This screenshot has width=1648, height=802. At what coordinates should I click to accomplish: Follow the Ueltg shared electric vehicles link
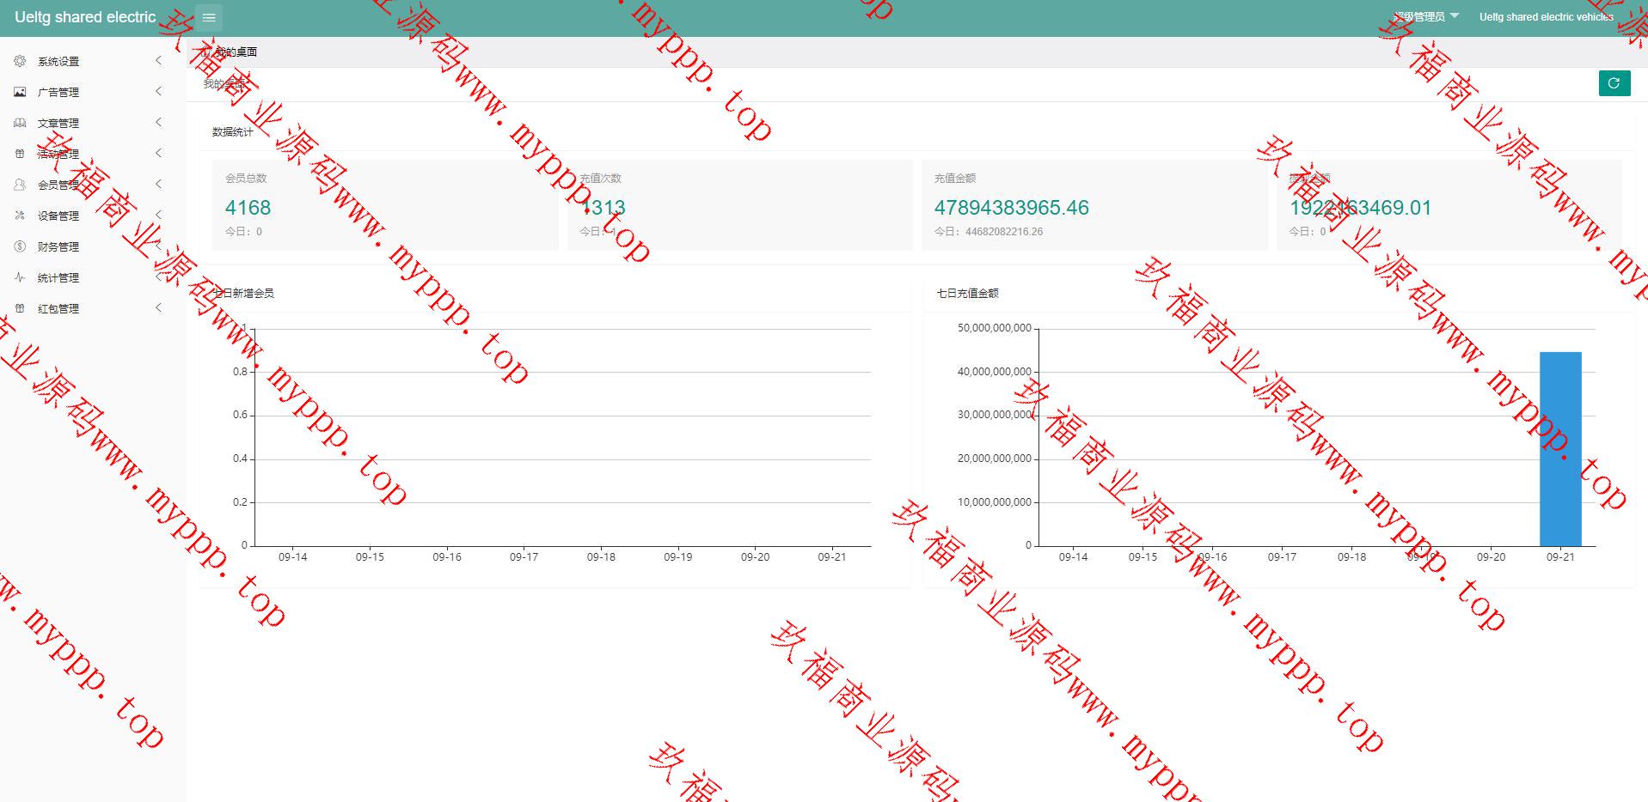coord(1546,17)
